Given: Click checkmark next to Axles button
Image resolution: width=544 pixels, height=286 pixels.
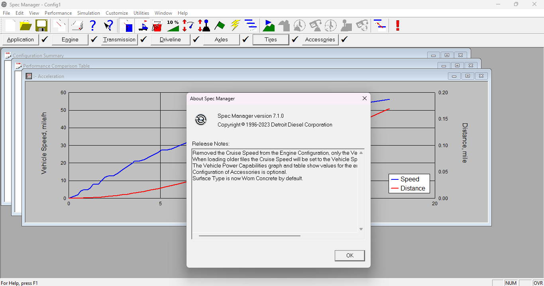Looking at the screenshot, I should (x=245, y=39).
